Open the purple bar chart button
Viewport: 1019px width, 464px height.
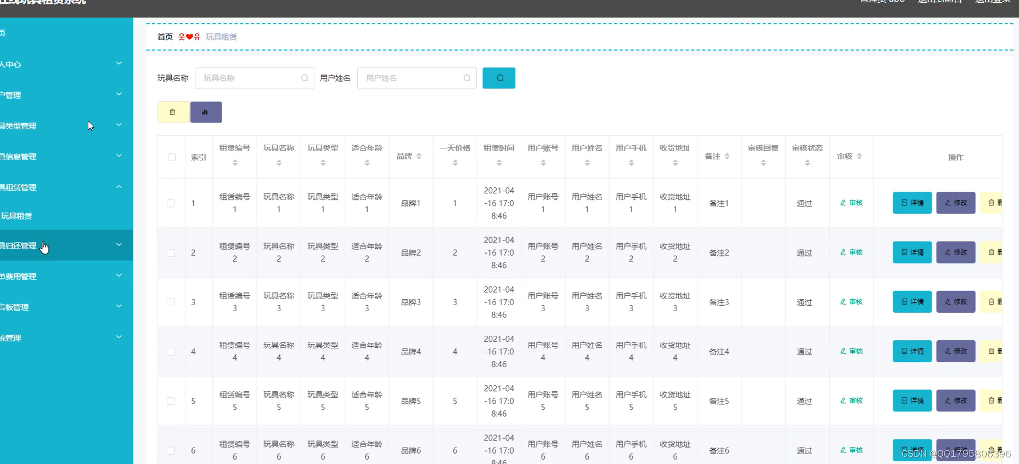pyautogui.click(x=206, y=112)
